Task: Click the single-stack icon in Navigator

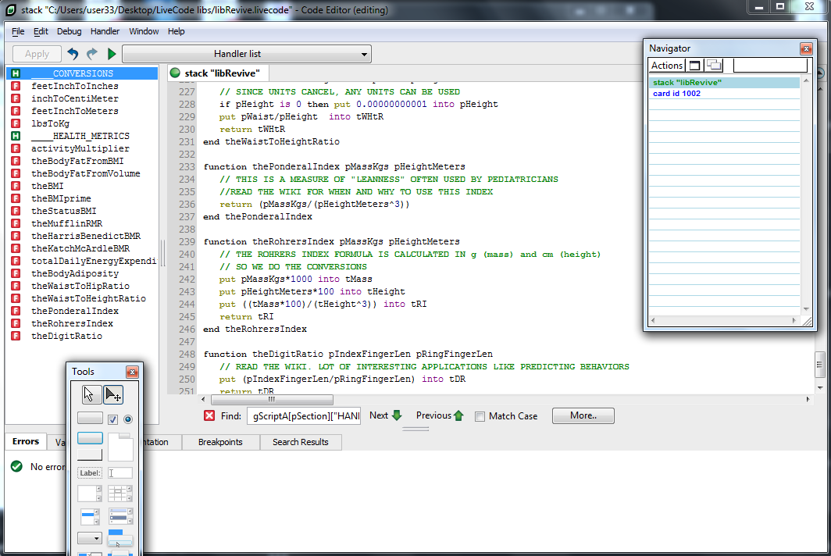Action: coord(695,65)
